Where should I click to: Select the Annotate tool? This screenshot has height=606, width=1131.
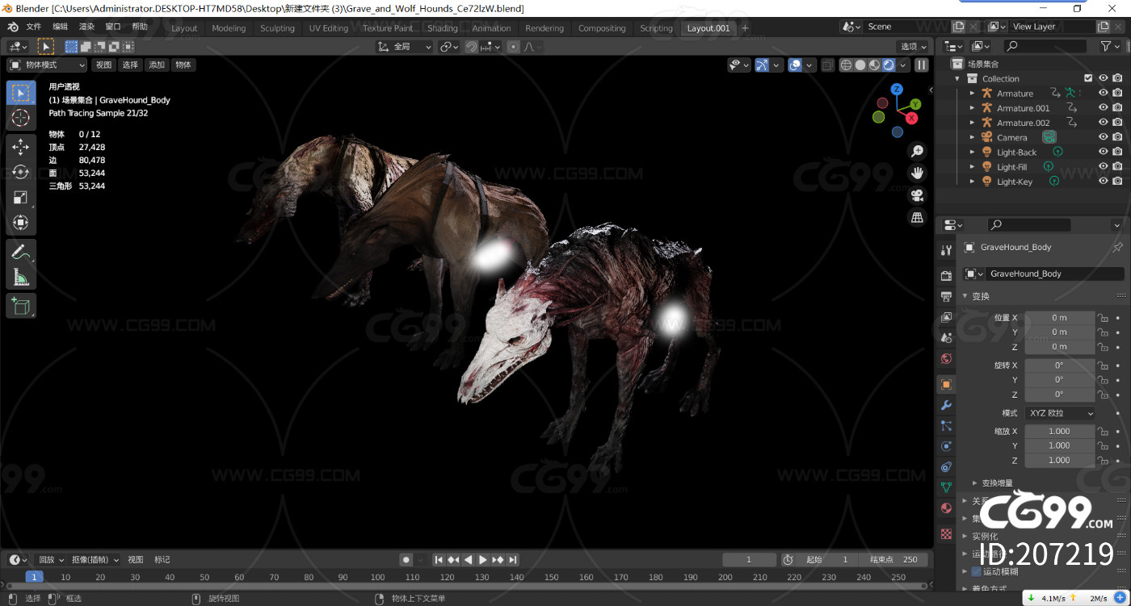pyautogui.click(x=21, y=252)
